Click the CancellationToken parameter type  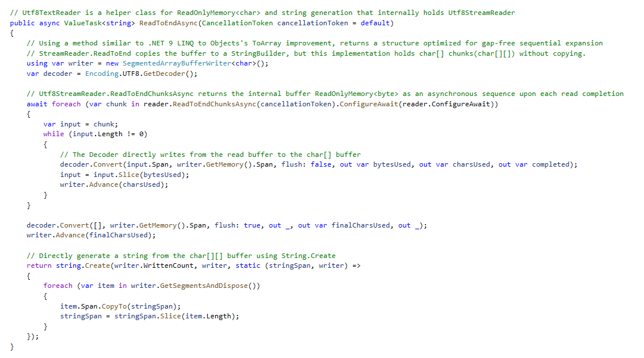pyautogui.click(x=237, y=23)
